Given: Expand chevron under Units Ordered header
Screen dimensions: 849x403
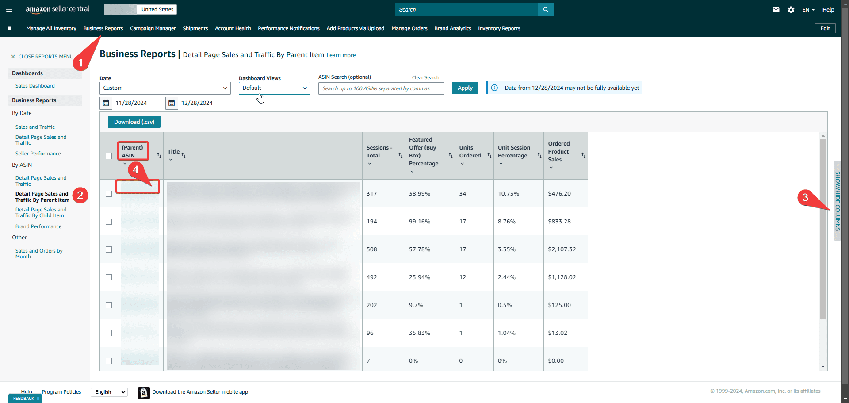Looking at the screenshot, I should [x=462, y=164].
